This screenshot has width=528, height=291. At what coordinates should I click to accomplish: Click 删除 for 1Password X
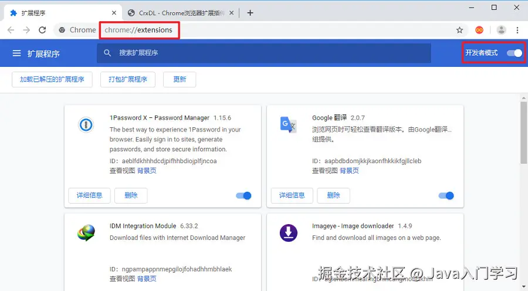click(131, 195)
